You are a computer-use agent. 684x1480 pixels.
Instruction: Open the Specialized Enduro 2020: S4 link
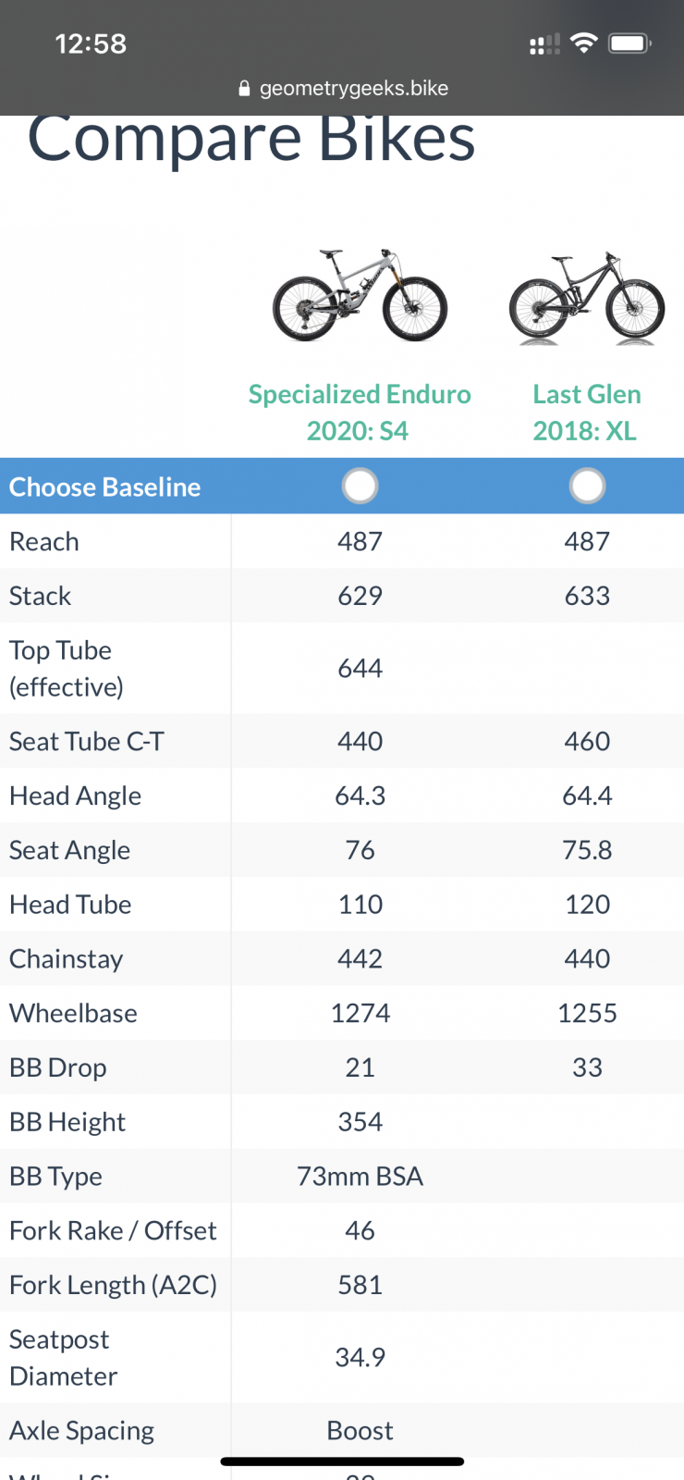[360, 413]
